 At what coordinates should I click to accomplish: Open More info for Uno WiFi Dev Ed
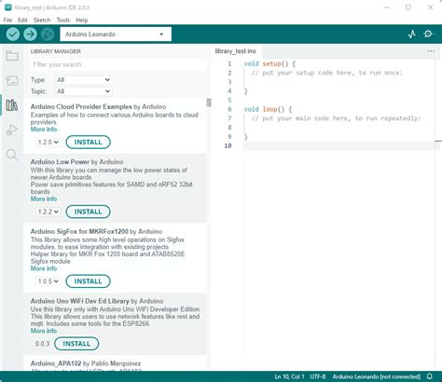point(44,331)
